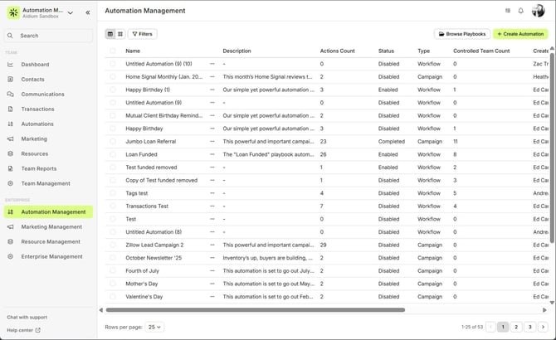Image resolution: width=556 pixels, height=340 pixels.
Task: Expand the Automation workspace switcher
Action: click(x=70, y=13)
